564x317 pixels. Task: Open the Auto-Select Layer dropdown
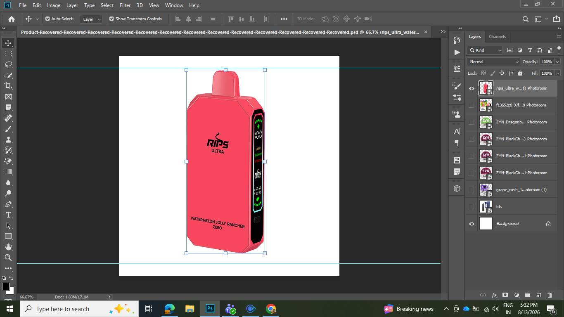[x=91, y=19]
